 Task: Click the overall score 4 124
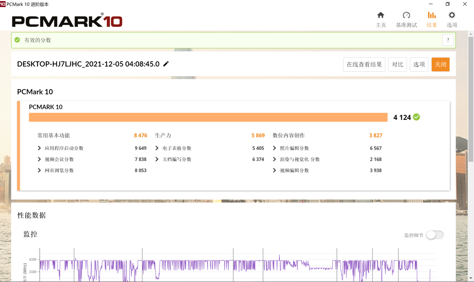click(x=402, y=117)
